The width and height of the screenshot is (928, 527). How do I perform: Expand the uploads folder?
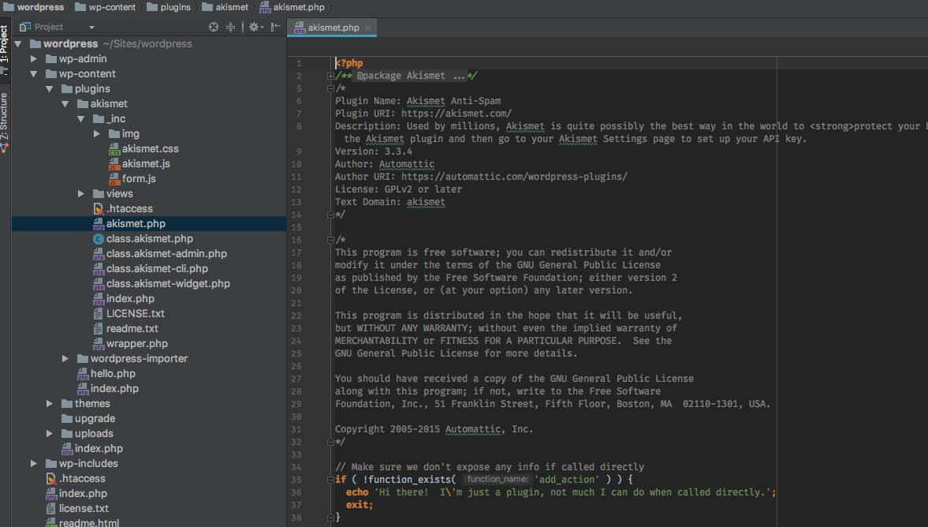click(49, 433)
